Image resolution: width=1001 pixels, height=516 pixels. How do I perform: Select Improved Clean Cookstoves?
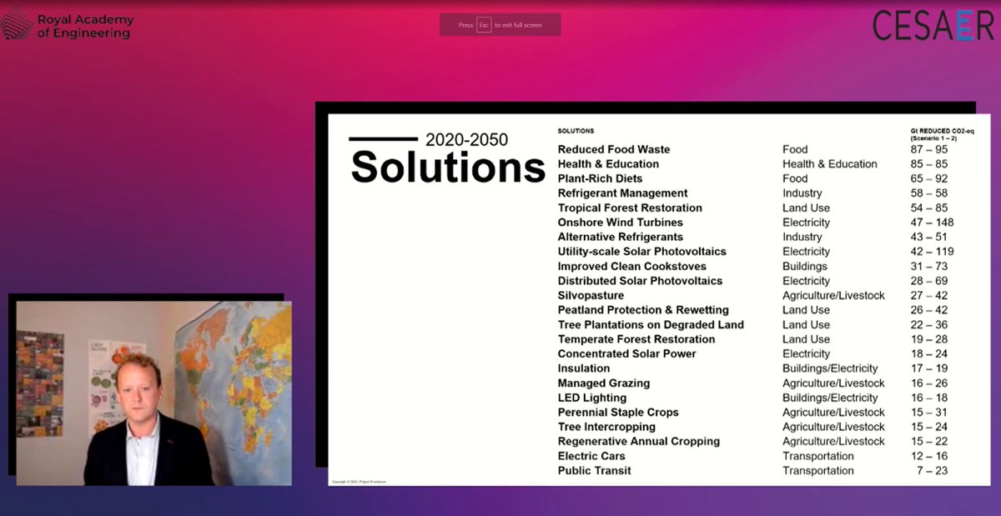point(631,266)
